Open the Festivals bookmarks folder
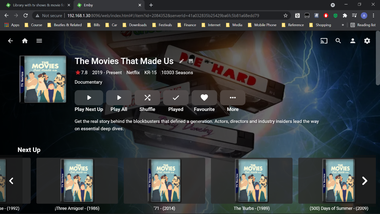The height and width of the screenshot is (214, 380). point(162,25)
